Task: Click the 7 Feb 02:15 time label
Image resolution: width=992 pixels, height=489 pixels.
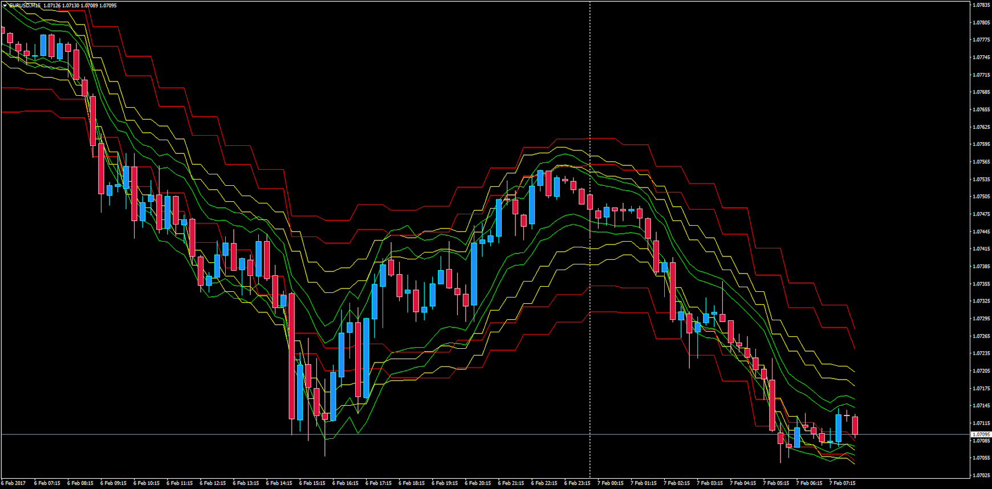Action: click(x=677, y=483)
